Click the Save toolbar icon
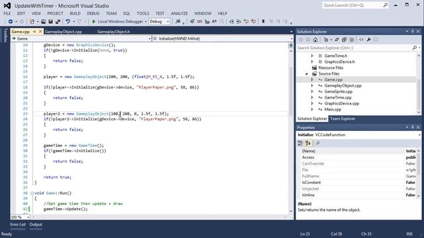Viewport: 424px width, 238px height. click(50, 22)
